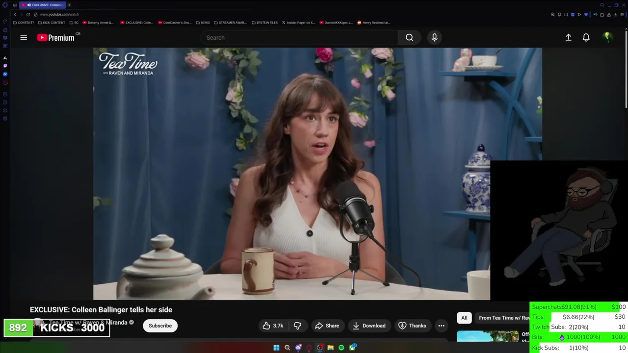Viewport: 628px width, 353px height.
Task: Open the Insider Paper on X bookmark
Action: (x=298, y=23)
